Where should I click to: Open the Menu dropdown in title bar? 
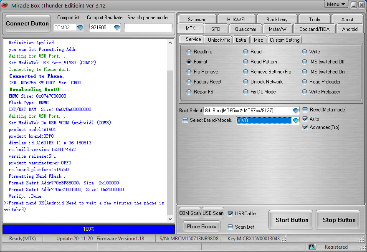click(x=336, y=5)
